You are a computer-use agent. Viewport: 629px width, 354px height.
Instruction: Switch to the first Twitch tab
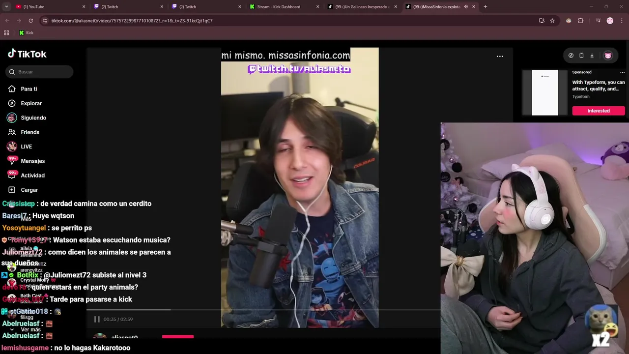click(x=127, y=7)
